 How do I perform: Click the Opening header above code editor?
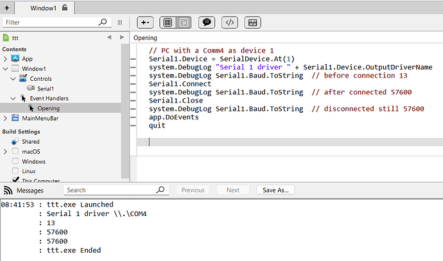(145, 38)
